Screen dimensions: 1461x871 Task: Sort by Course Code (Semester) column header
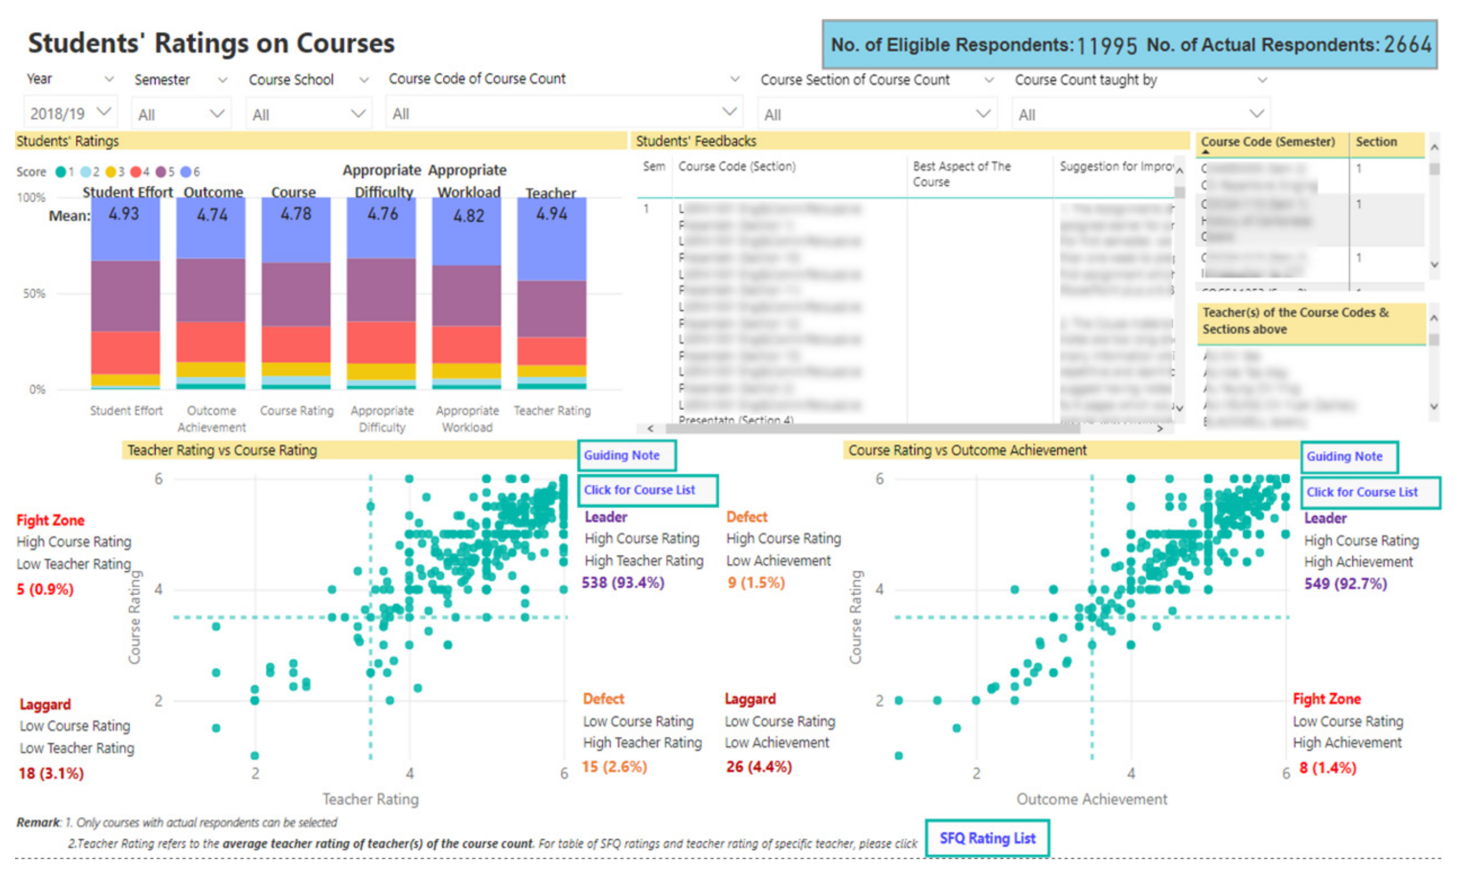(1268, 142)
